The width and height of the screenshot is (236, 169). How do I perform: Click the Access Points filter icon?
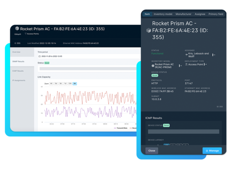pos(26,34)
